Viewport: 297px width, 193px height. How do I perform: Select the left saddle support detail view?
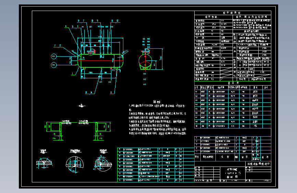[x=55, y=131]
